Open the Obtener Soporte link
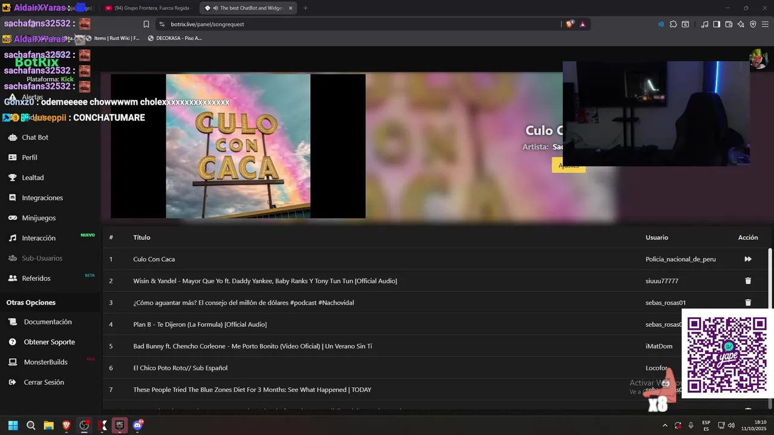Viewport: 774px width, 435px height. pos(50,342)
